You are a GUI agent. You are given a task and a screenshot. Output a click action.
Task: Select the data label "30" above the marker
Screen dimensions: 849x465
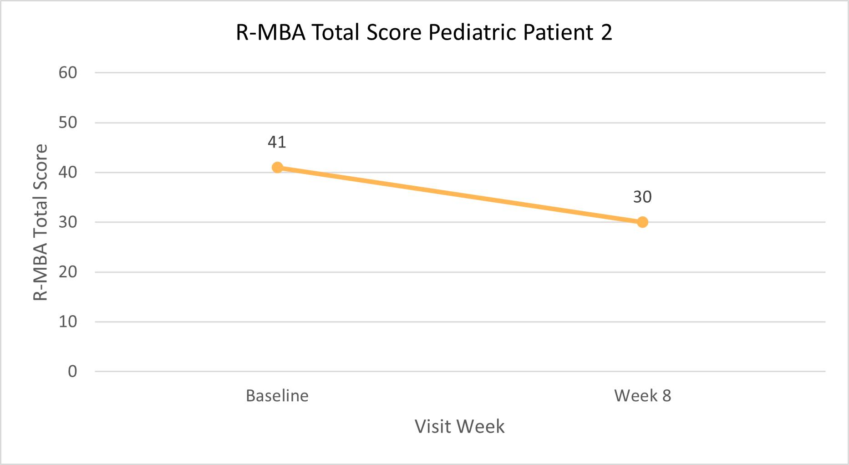click(642, 197)
